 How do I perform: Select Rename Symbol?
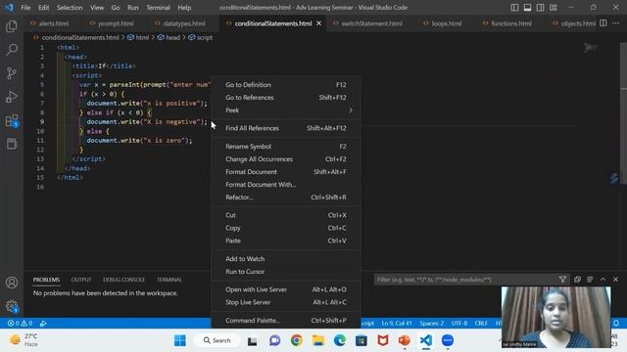click(x=286, y=147)
